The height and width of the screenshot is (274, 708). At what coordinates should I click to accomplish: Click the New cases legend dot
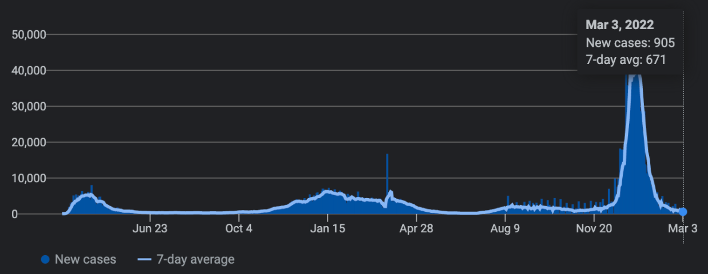coord(46,260)
